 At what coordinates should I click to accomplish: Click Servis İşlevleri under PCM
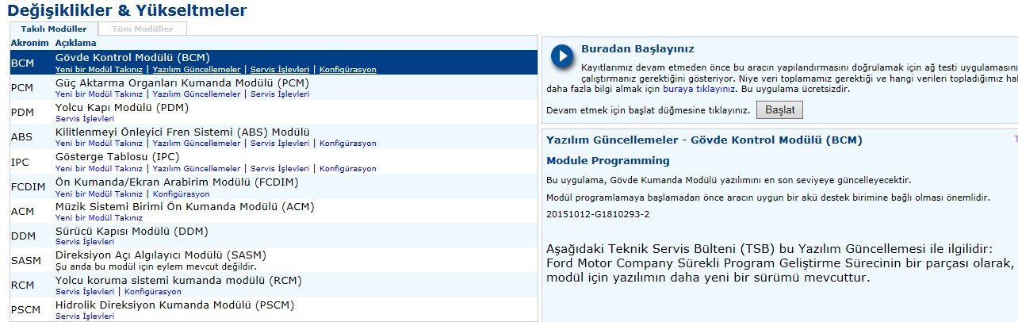(x=280, y=94)
